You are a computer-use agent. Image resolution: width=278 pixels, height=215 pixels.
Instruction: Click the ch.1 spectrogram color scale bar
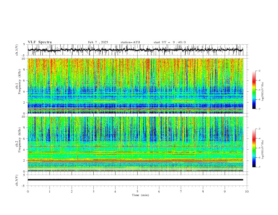(x=254, y=90)
